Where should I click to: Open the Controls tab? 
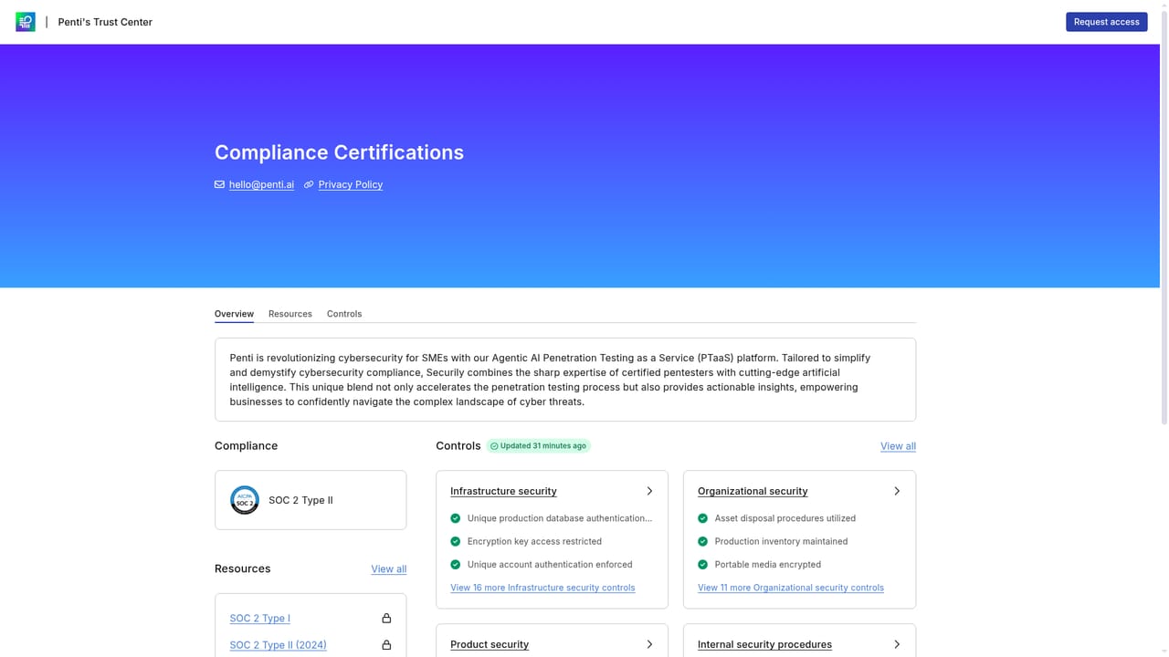click(344, 314)
